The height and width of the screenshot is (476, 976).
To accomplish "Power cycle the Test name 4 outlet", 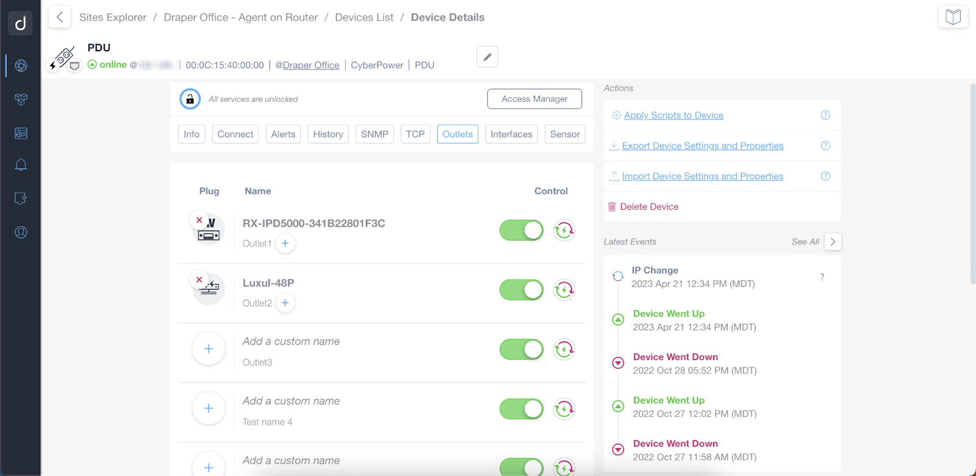I will pyautogui.click(x=564, y=409).
